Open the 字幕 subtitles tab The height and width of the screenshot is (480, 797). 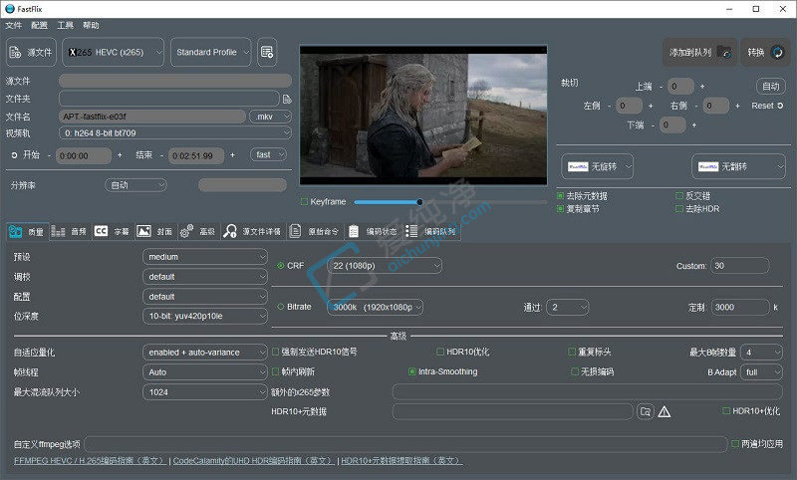coord(113,232)
